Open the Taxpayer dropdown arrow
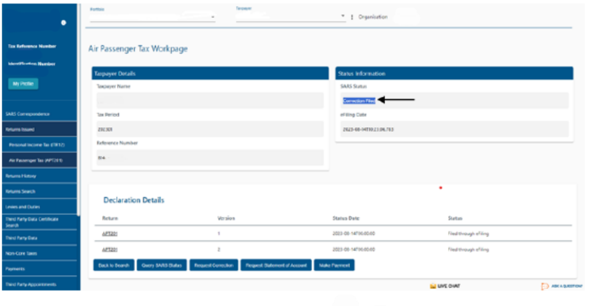The image size is (603, 306). 343,16
